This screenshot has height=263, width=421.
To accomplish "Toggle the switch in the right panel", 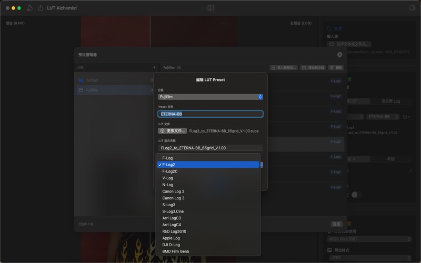I will point(356,195).
